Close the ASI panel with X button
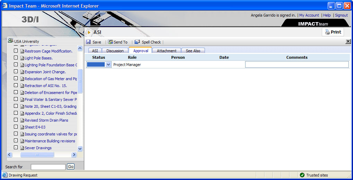The width and height of the screenshot is (353, 180). pos(348,41)
